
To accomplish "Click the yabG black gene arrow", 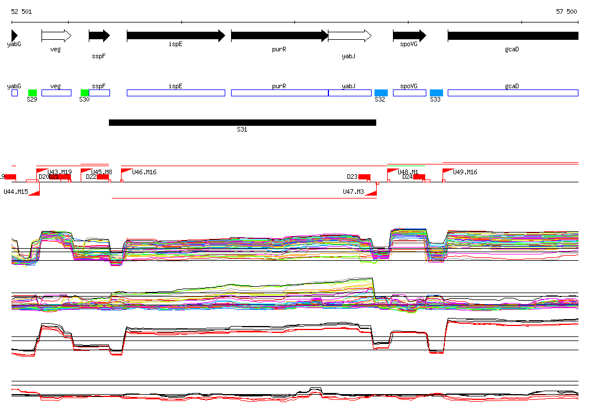I will [14, 36].
